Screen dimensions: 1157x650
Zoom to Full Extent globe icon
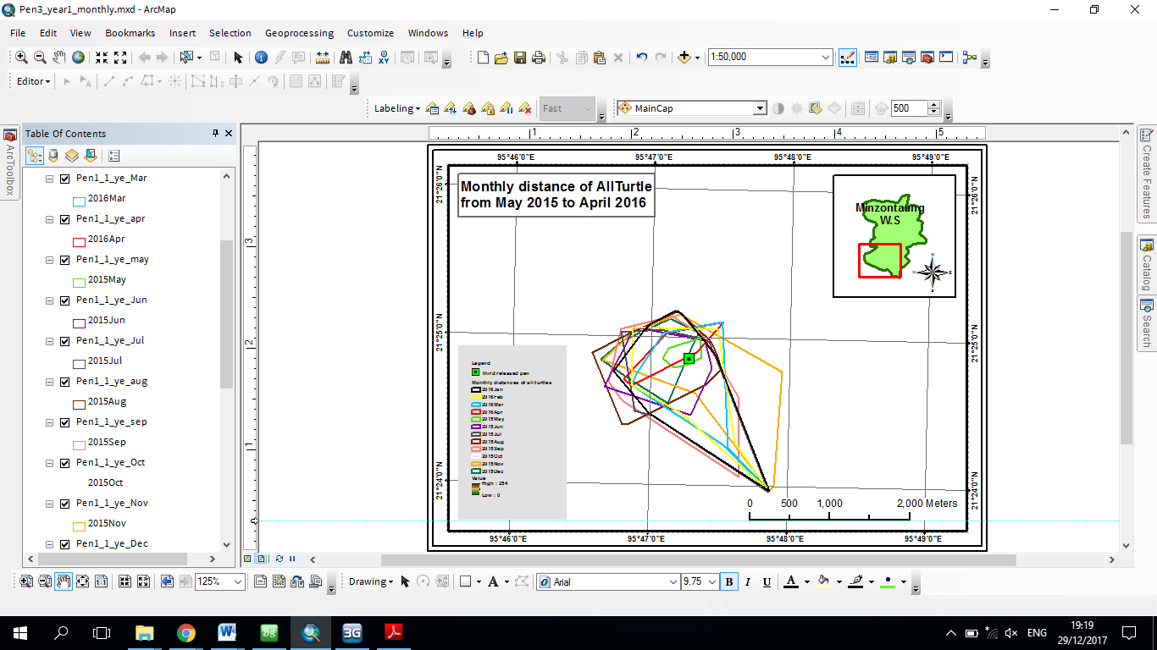tap(78, 58)
